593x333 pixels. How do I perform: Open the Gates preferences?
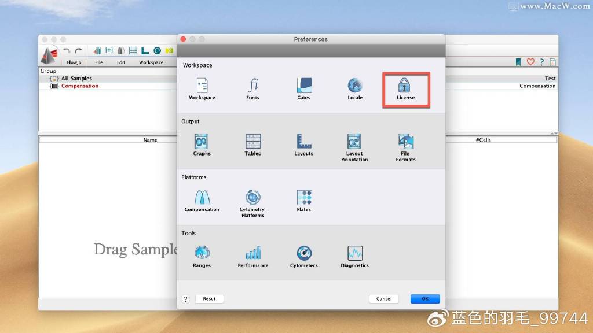pyautogui.click(x=303, y=89)
